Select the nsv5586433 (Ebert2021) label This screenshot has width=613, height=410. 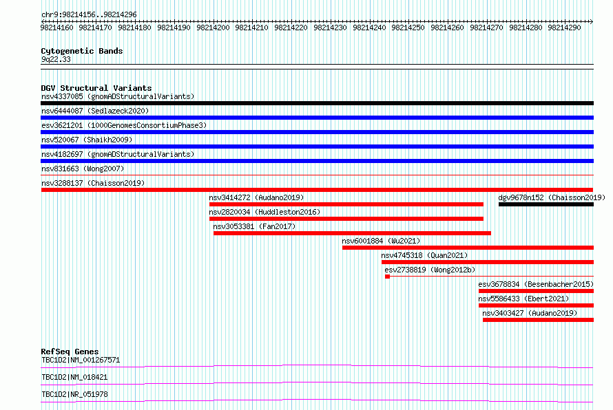pos(524,299)
